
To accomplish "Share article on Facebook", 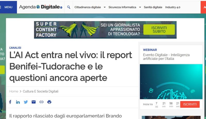I will pos(10,102).
